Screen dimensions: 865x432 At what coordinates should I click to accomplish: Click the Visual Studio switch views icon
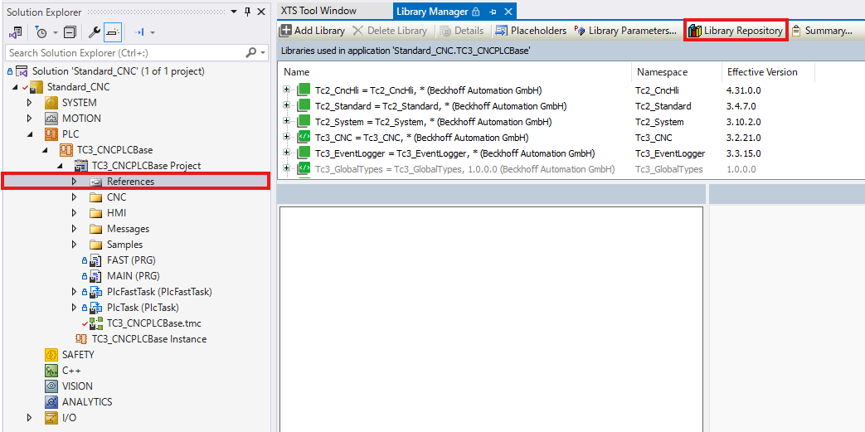pyautogui.click(x=16, y=32)
